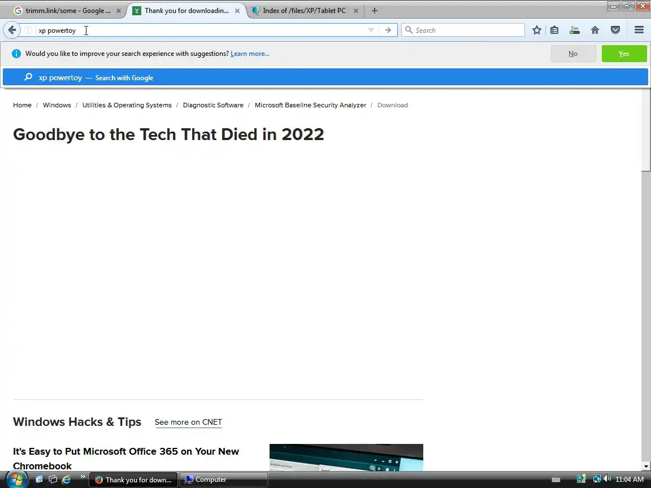Screen dimensions: 651x488
Task: Focus the Search box in toolbar
Action: (463, 30)
